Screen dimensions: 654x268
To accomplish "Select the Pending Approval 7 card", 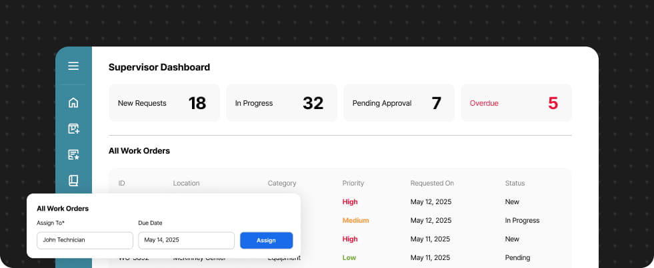I will (399, 103).
